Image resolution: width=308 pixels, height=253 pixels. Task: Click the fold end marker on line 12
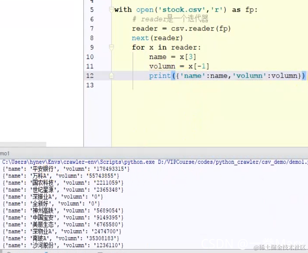tap(111, 76)
